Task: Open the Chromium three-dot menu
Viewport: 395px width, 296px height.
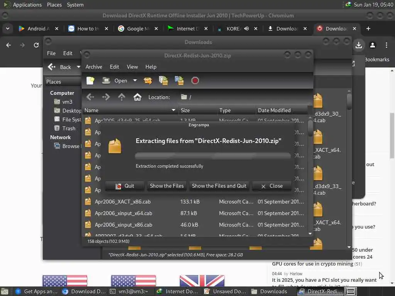Action: coord(387,45)
